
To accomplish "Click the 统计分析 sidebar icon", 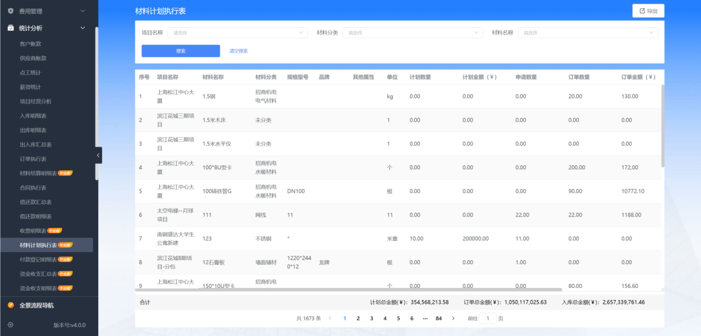I will (x=9, y=28).
